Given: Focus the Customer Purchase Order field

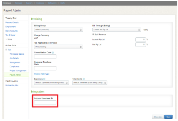Looking at the screenshot, I should pos(45,68).
